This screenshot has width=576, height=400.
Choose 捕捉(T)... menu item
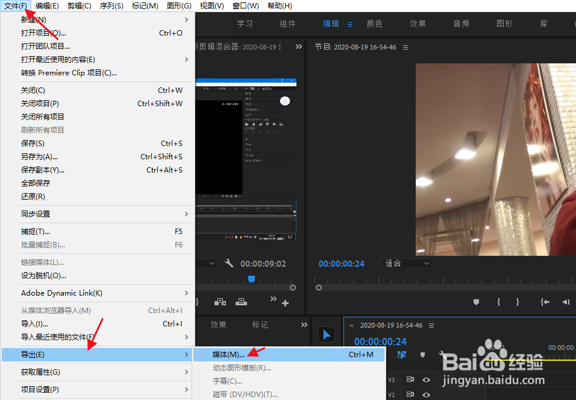(x=98, y=232)
